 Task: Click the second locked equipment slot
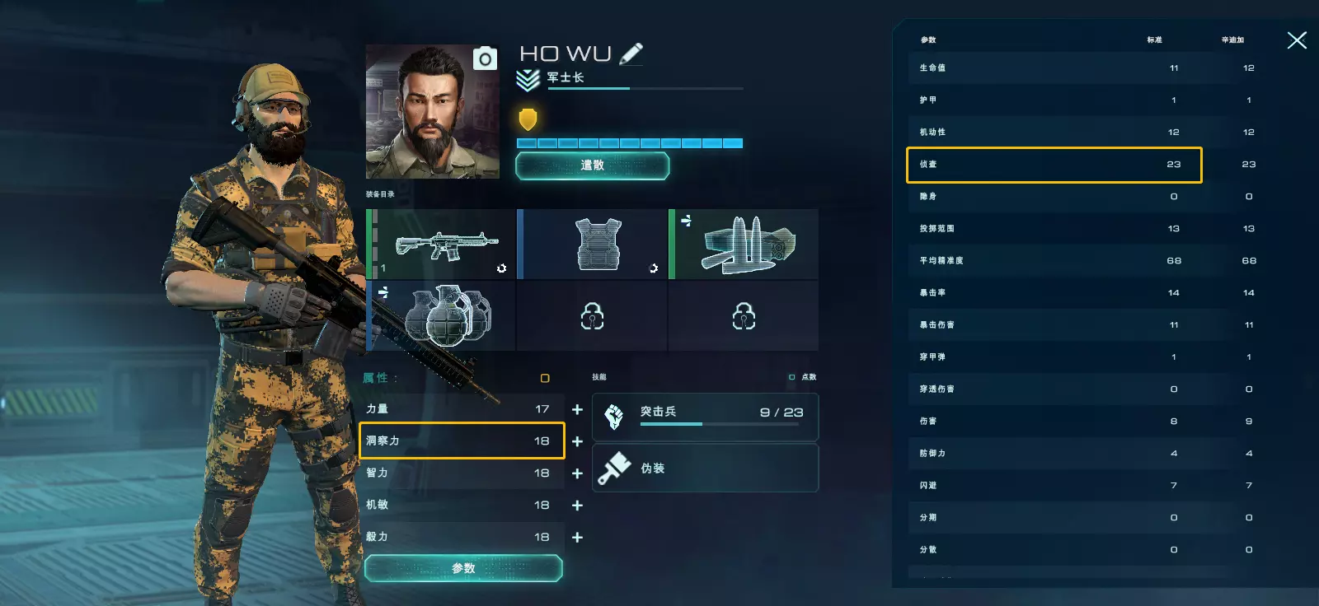point(744,316)
